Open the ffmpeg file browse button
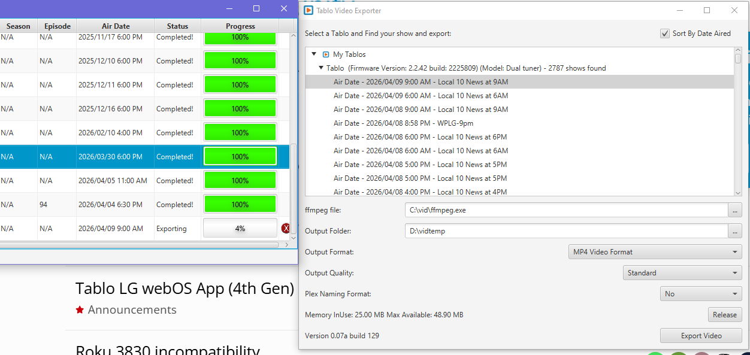Viewport: 750px width, 355px height. coord(734,210)
